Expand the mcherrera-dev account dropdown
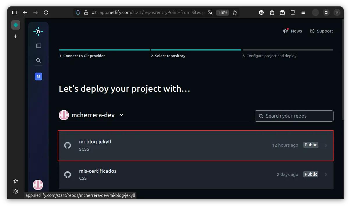Screen dimensions: 351x207 pyautogui.click(x=121, y=115)
